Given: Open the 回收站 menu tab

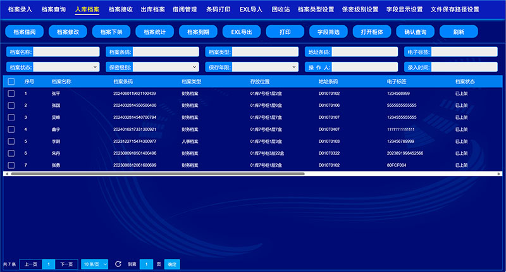Looking at the screenshot, I should 280,9.
